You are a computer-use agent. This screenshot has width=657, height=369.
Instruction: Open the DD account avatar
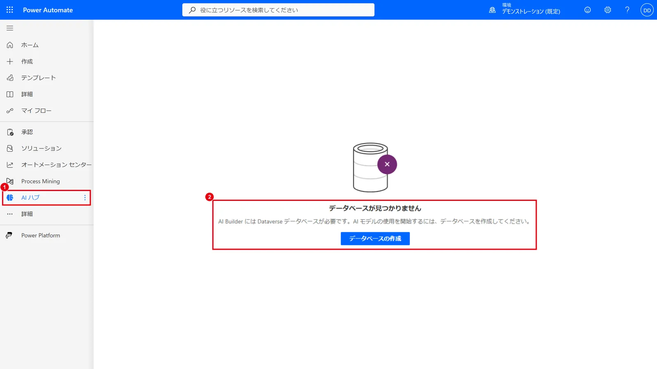[647, 10]
